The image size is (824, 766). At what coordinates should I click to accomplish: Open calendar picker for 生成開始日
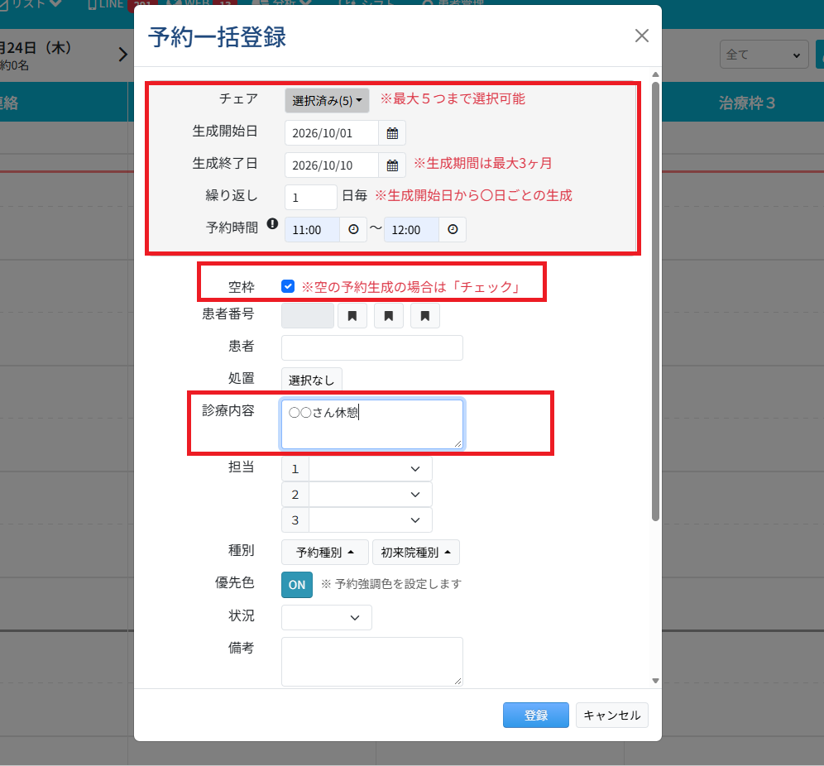(x=392, y=133)
